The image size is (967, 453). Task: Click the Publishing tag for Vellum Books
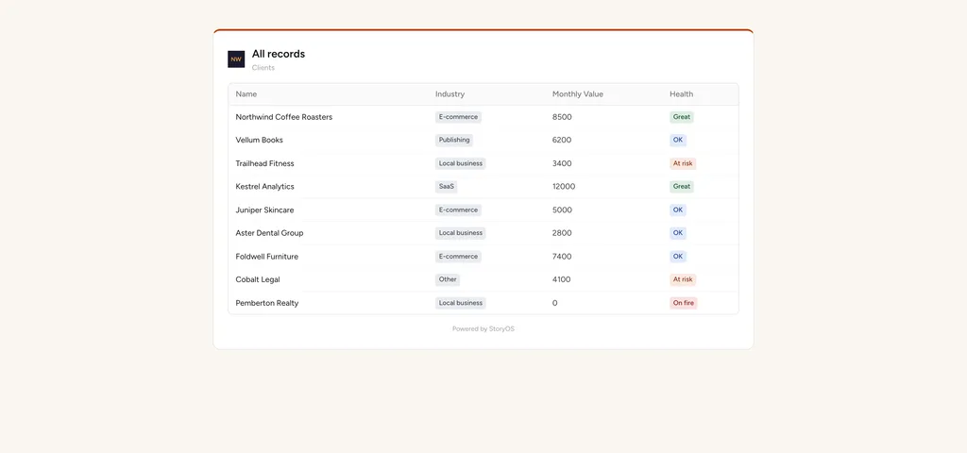click(454, 140)
